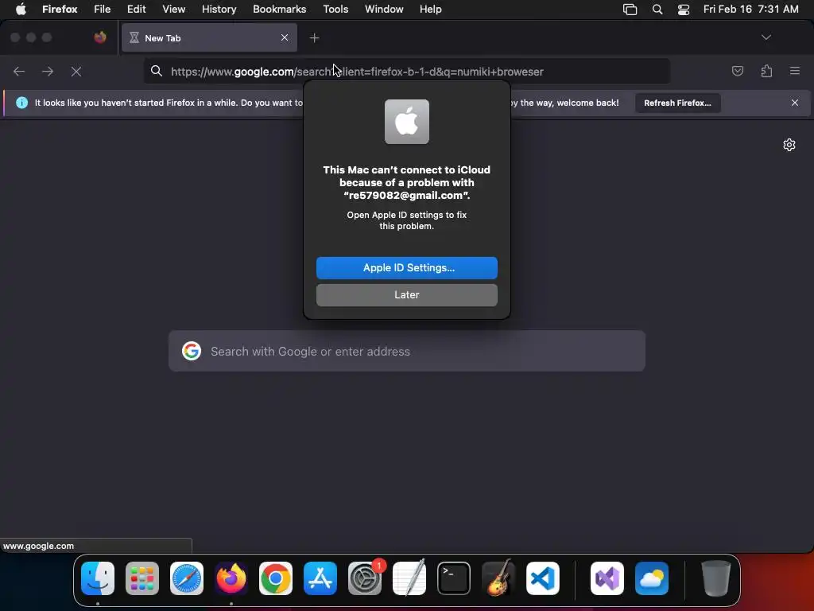Select the New Tab tab

(x=209, y=37)
